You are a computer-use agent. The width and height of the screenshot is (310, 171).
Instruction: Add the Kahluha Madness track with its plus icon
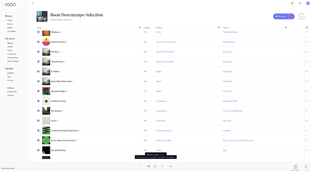38,42
